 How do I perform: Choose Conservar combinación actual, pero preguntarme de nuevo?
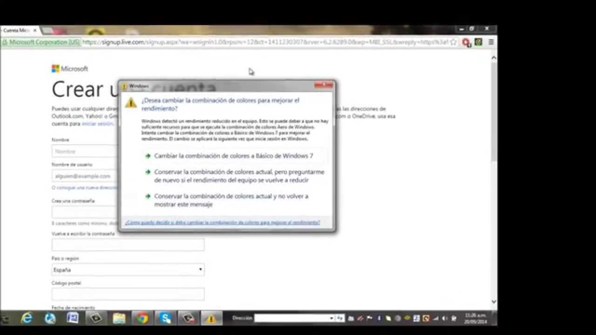click(x=235, y=176)
